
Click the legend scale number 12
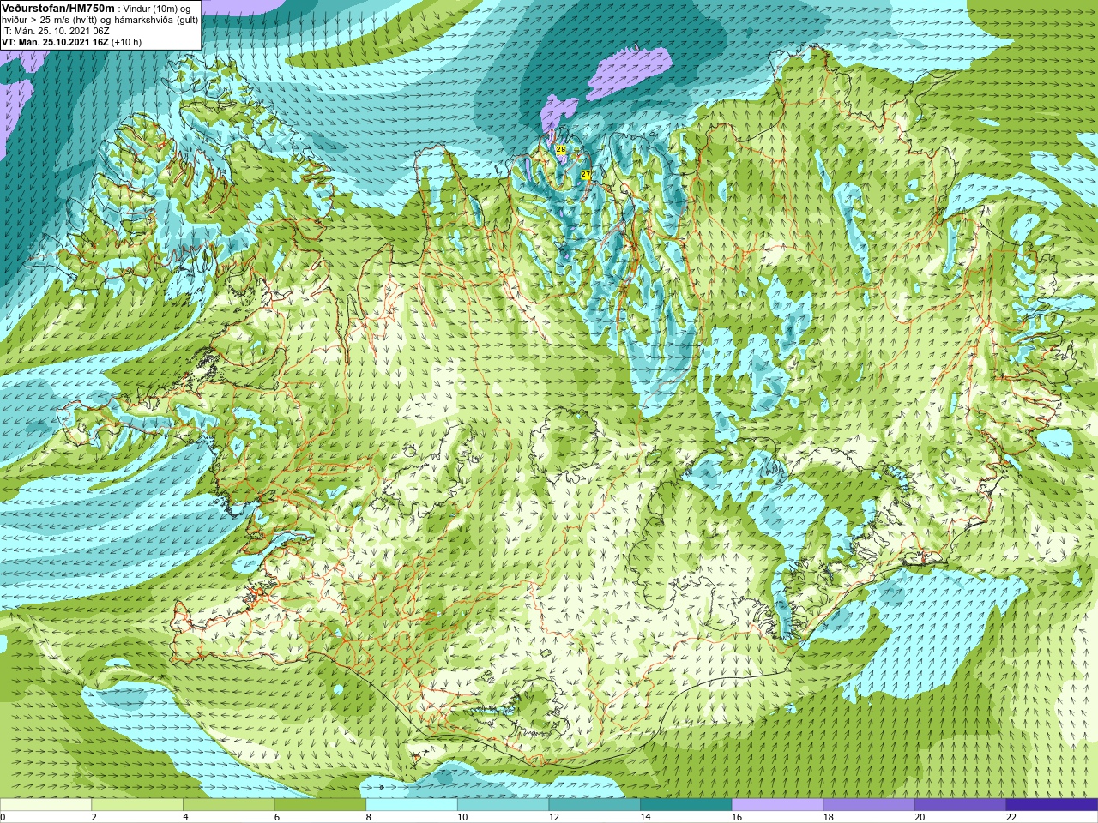tap(554, 817)
